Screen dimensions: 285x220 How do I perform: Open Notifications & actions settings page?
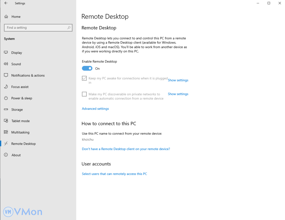click(x=28, y=75)
